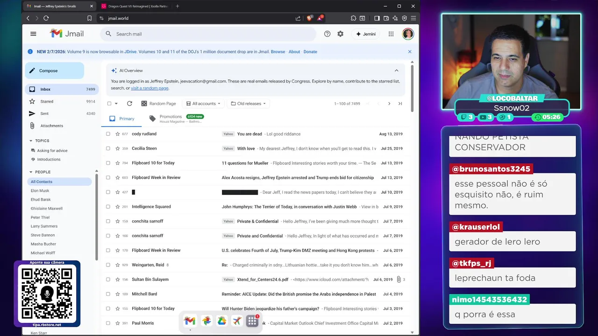The height and width of the screenshot is (336, 598).
Task: Open the Attachments folder
Action: click(x=62, y=126)
